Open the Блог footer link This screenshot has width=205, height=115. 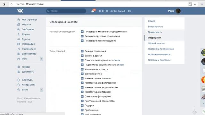click(x=20, y=98)
